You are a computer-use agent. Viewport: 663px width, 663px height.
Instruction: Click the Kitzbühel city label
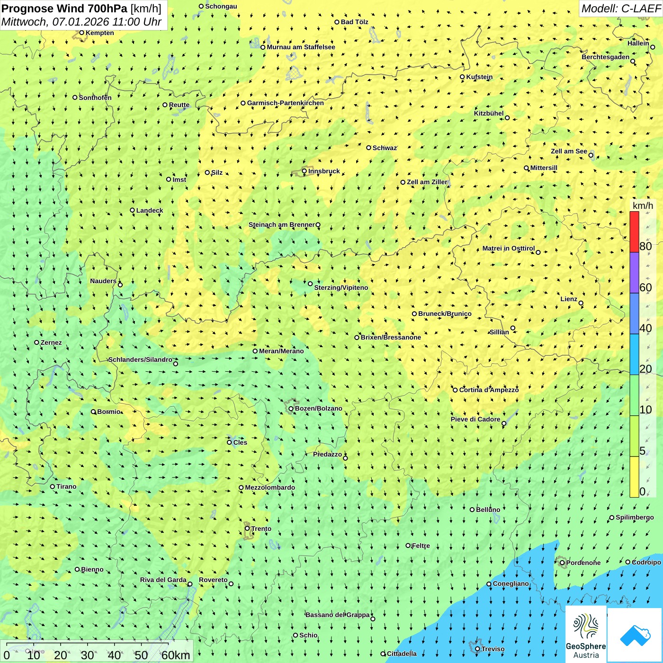tap(489, 113)
